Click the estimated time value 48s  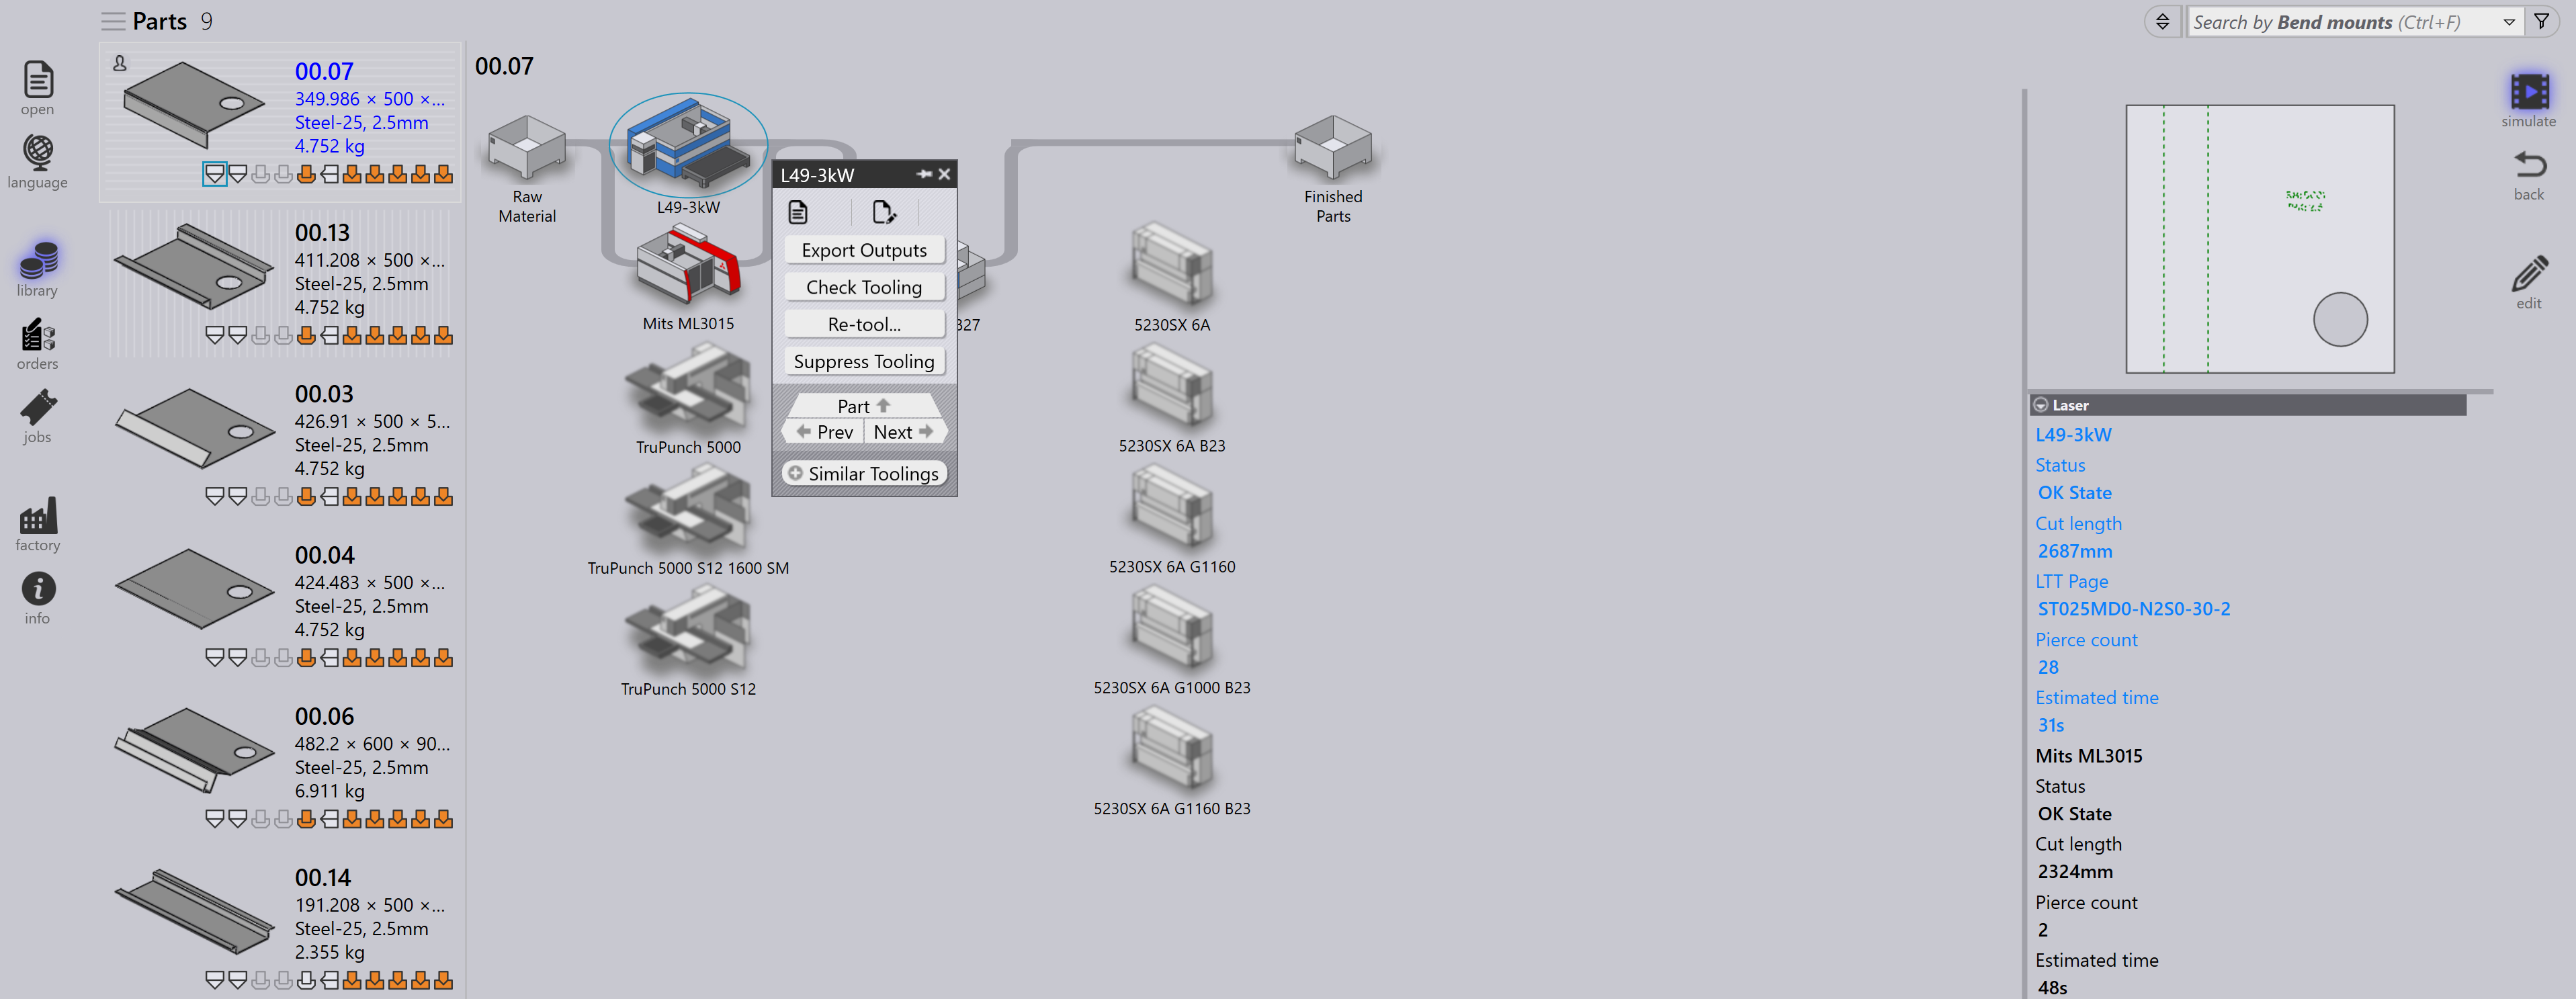[2052, 988]
